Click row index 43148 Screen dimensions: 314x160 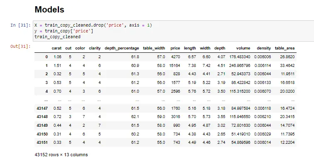pos(42,116)
